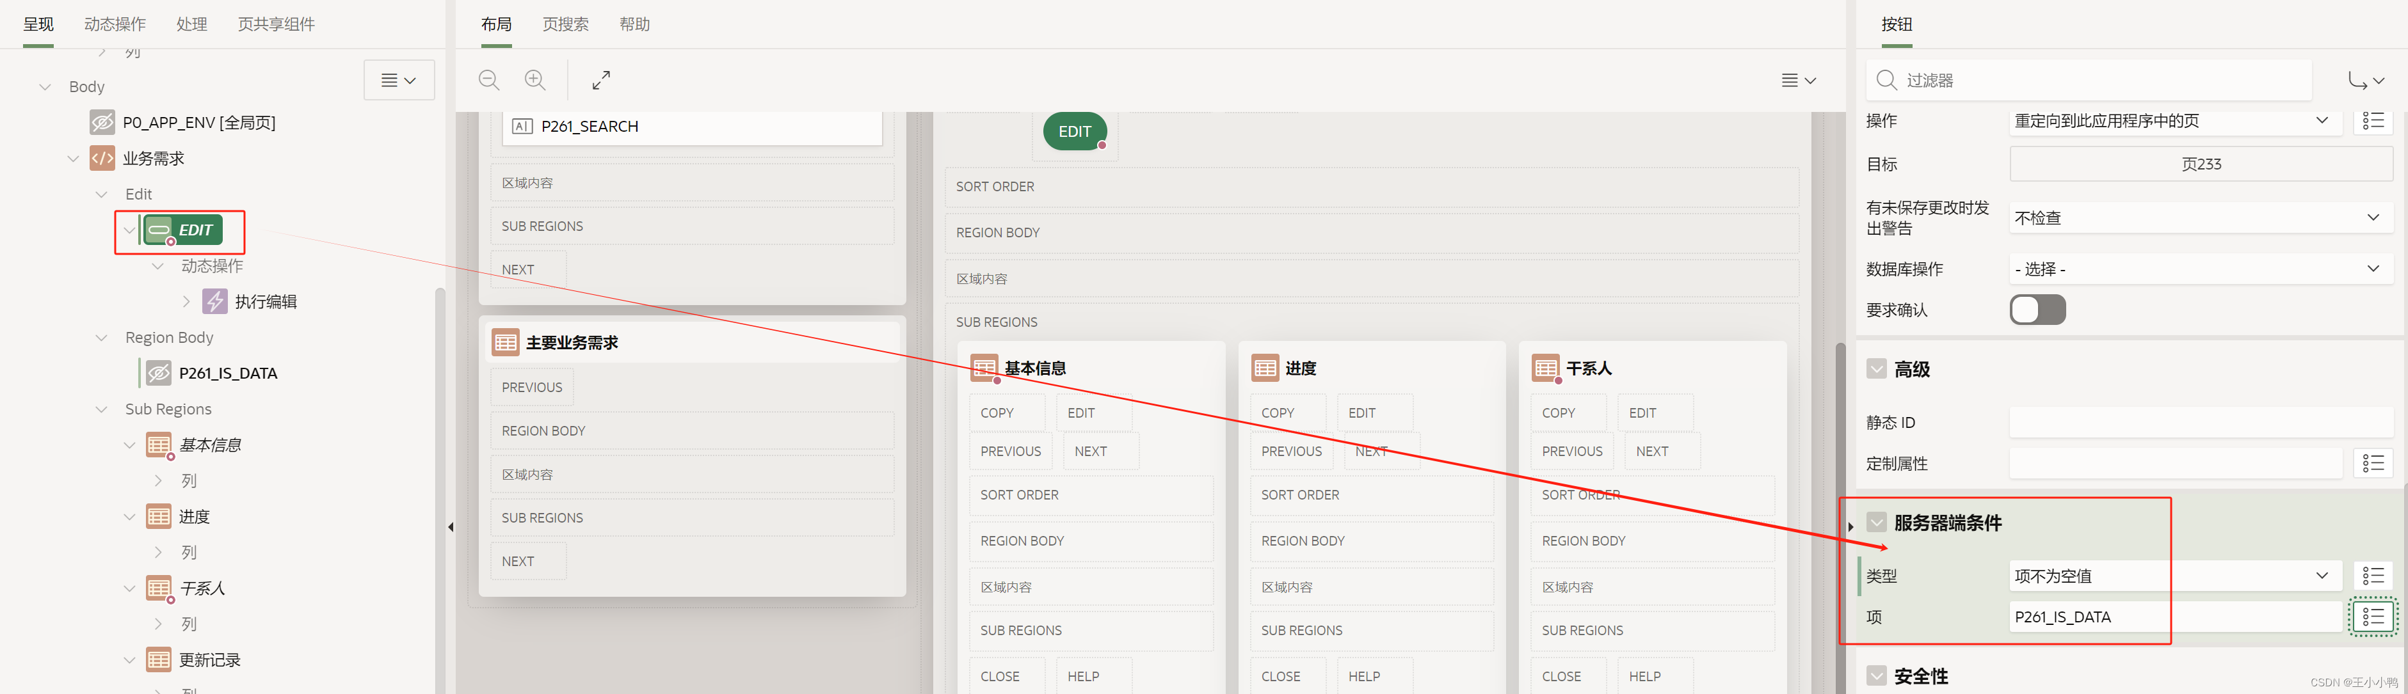
Task: Expand the 列 node under 基本信息
Action: pos(158,481)
